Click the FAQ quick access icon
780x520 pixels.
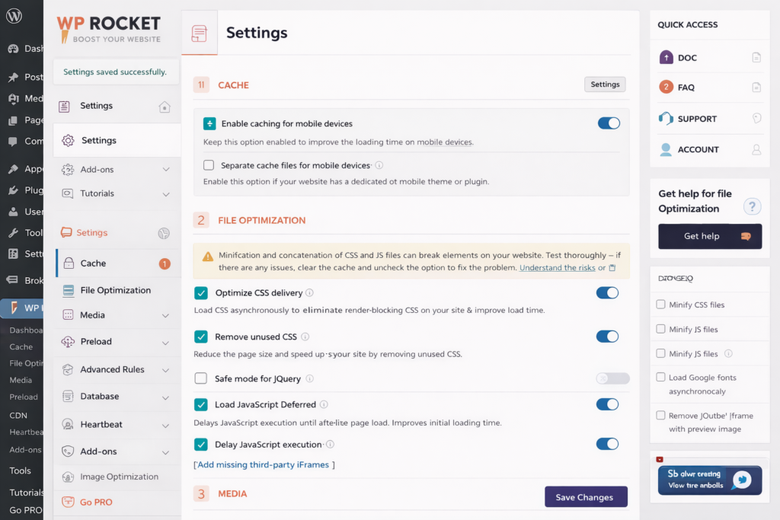tap(667, 87)
